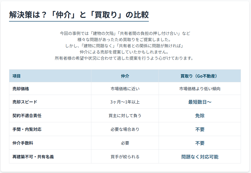The height and width of the screenshot is (173, 251).
Task: Click the paragraph line starting with 今回の事例では
Action: 125,33
